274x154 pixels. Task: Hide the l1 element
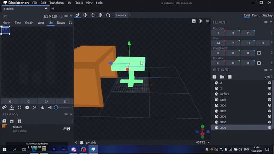[x=269, y=89]
